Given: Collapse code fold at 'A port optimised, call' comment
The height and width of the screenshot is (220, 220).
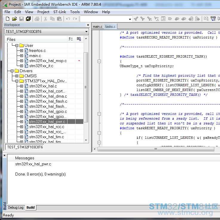Looking at the screenshot, I should click(x=99, y=114).
